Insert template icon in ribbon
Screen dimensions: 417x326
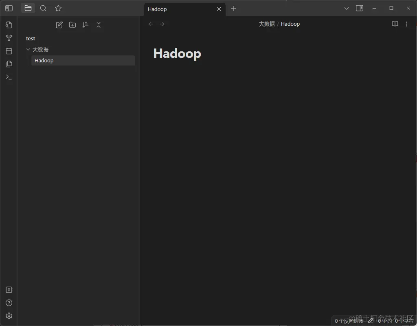[x=9, y=64]
